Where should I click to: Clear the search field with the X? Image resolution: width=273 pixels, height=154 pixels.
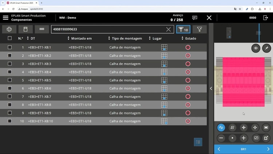pos(168,30)
